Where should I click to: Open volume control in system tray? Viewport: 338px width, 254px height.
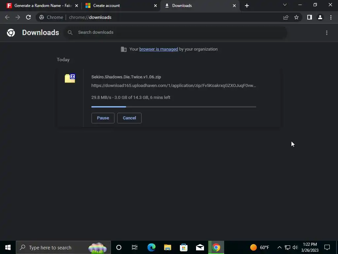point(295,247)
